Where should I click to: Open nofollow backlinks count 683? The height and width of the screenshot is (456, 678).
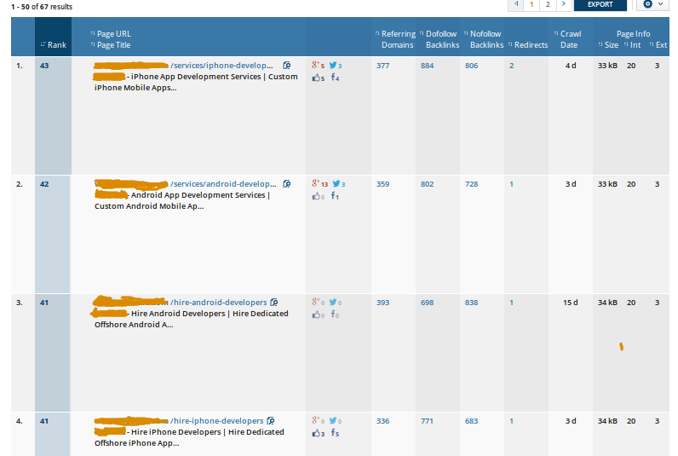tap(471, 421)
